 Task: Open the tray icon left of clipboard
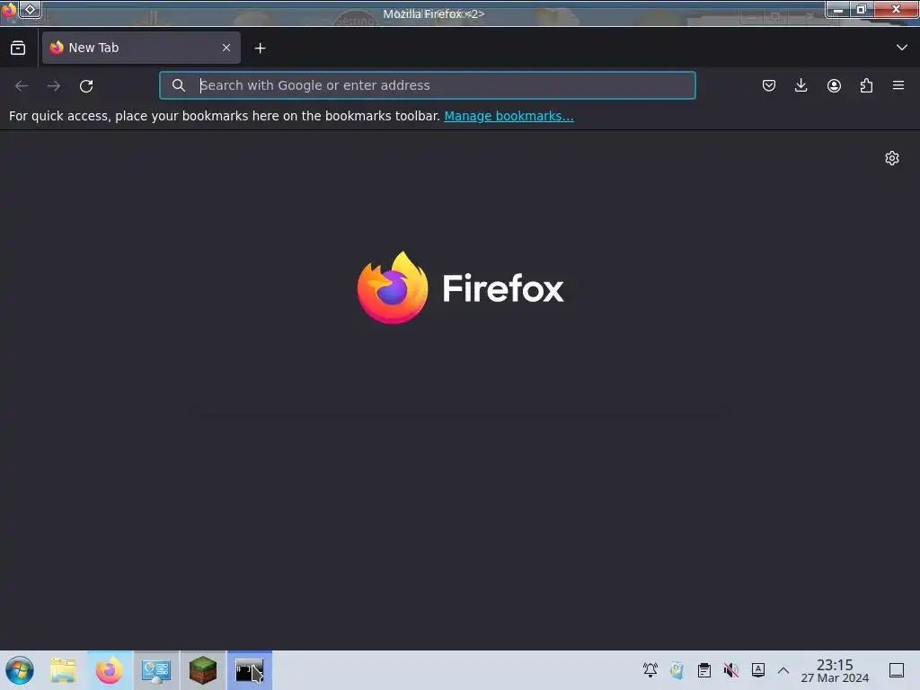677,669
